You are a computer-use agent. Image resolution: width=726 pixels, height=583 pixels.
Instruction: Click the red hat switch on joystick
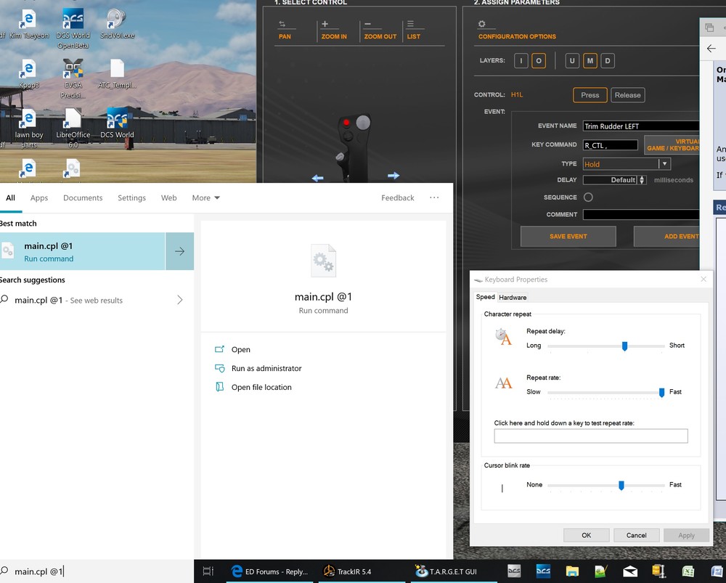(x=346, y=123)
